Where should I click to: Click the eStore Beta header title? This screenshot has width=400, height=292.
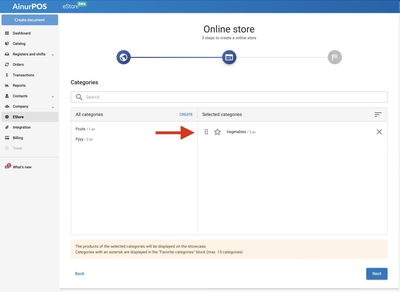coord(75,6)
